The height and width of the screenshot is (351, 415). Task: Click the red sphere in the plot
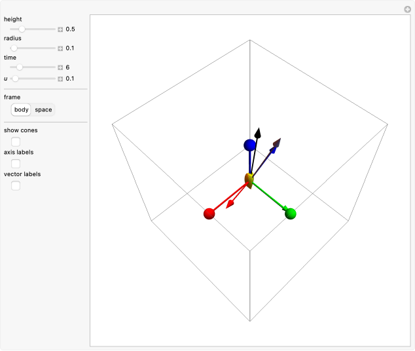209,213
